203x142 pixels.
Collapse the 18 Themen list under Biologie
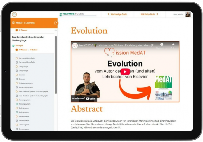17,50
